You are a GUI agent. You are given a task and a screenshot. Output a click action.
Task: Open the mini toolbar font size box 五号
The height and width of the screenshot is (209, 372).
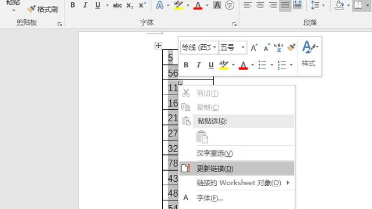233,48
